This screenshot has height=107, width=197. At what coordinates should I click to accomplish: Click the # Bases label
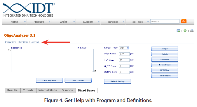pyautogui.click(x=82, y=48)
